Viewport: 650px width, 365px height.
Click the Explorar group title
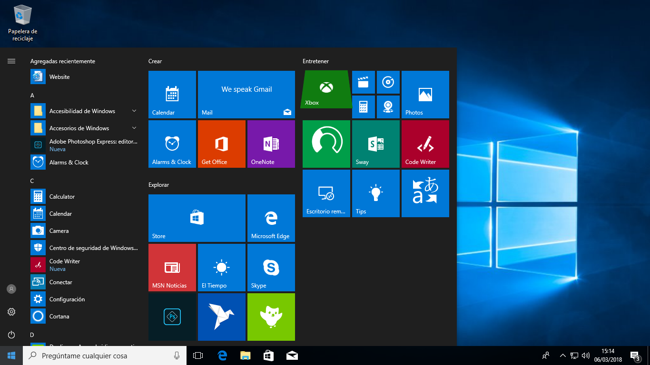click(158, 185)
